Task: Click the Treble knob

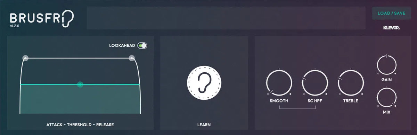Action: pos(351,83)
